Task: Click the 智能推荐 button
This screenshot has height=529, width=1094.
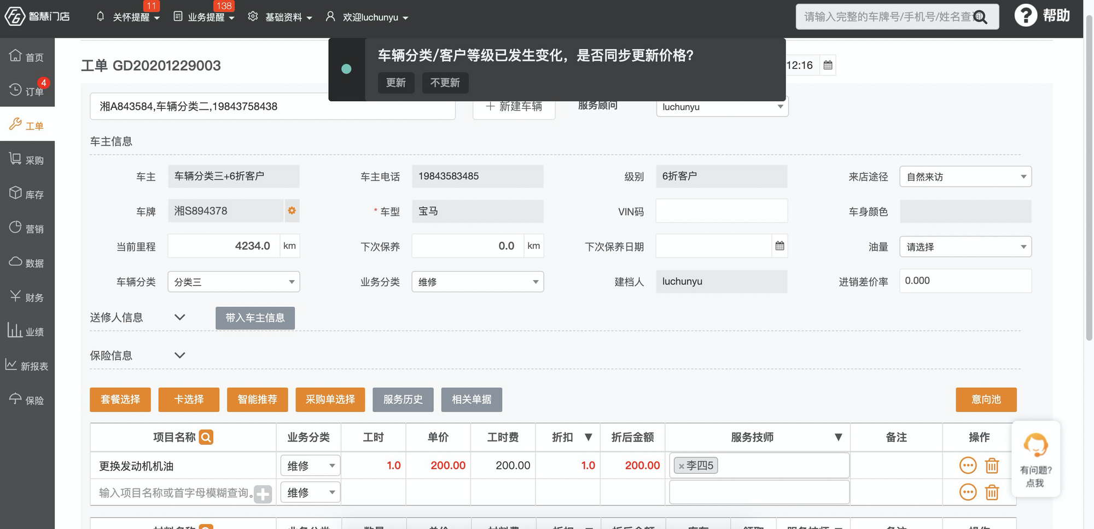Action: [258, 399]
